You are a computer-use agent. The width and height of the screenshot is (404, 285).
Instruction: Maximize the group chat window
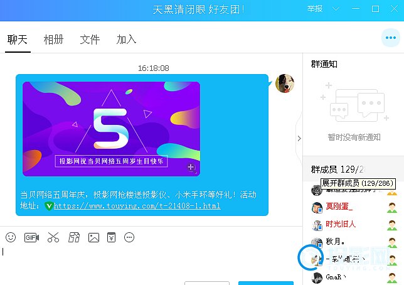pos(375,9)
